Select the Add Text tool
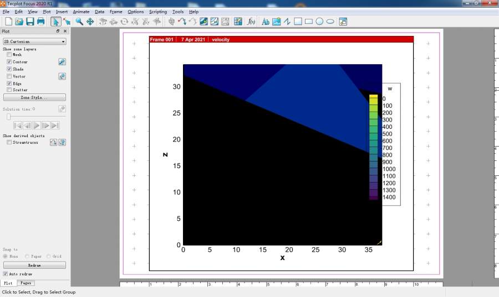 coord(265,22)
